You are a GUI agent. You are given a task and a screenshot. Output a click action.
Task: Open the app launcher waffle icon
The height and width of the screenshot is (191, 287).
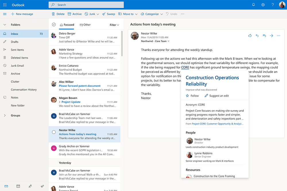[x=5, y=5]
